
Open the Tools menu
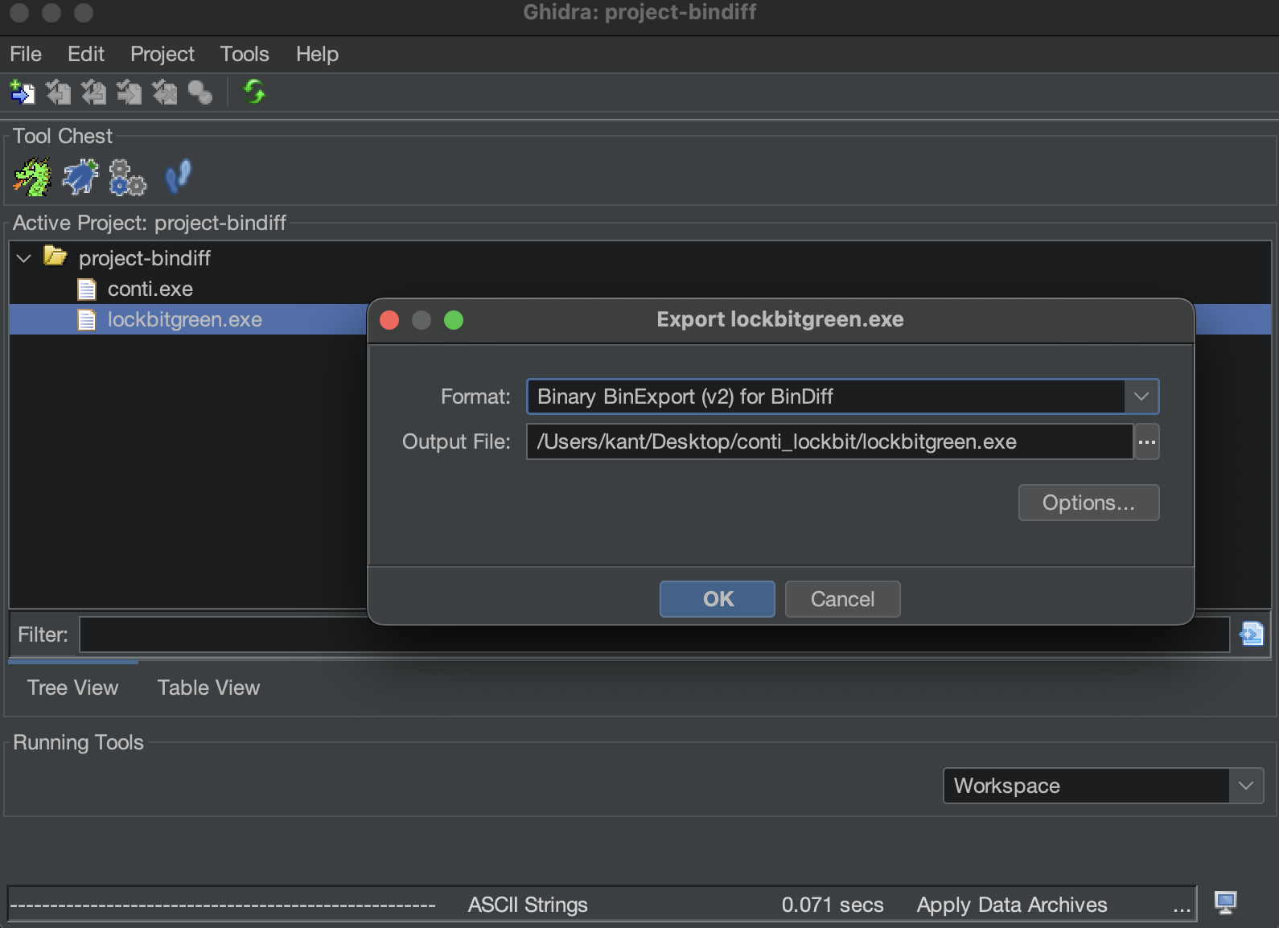245,54
